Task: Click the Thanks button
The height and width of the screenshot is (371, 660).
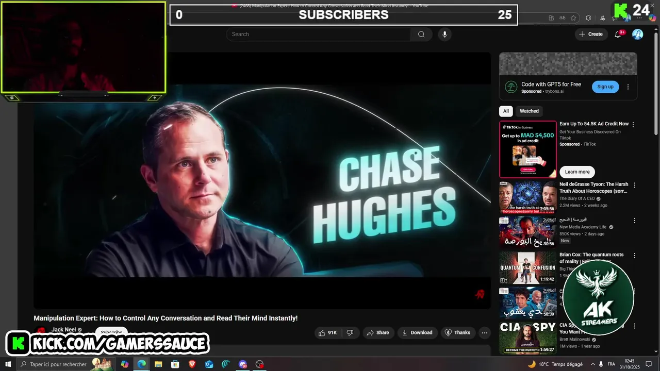Action: (457, 333)
